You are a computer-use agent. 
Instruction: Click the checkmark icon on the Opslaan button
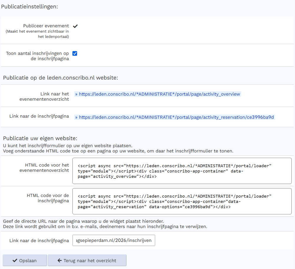[15, 260]
